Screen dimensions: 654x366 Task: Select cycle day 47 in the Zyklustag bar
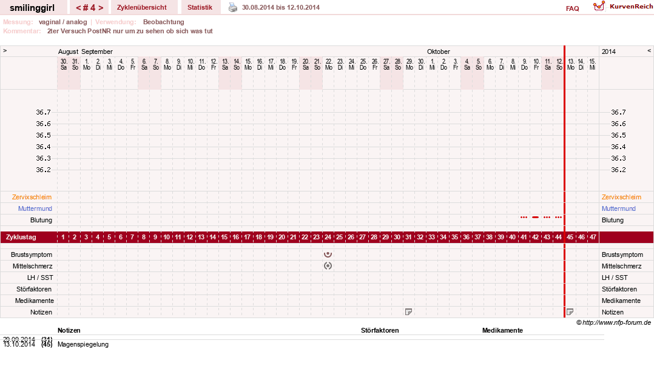click(593, 238)
